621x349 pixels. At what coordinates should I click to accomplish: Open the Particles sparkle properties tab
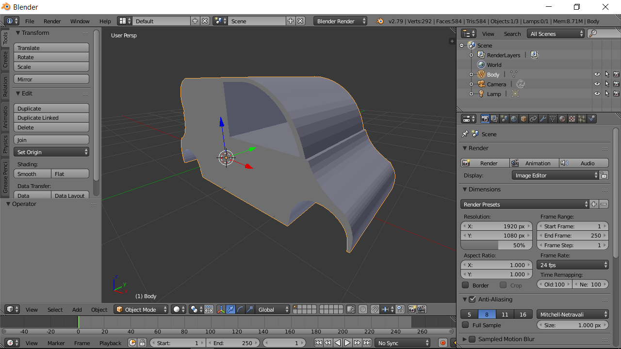pos(582,119)
